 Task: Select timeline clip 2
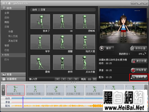tap(35, 90)
